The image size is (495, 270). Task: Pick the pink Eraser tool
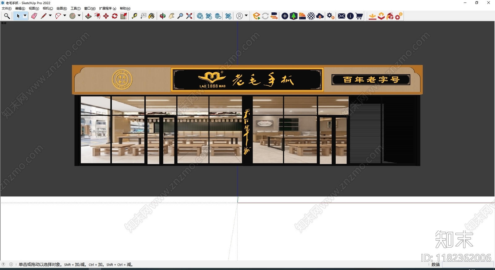pos(34,16)
